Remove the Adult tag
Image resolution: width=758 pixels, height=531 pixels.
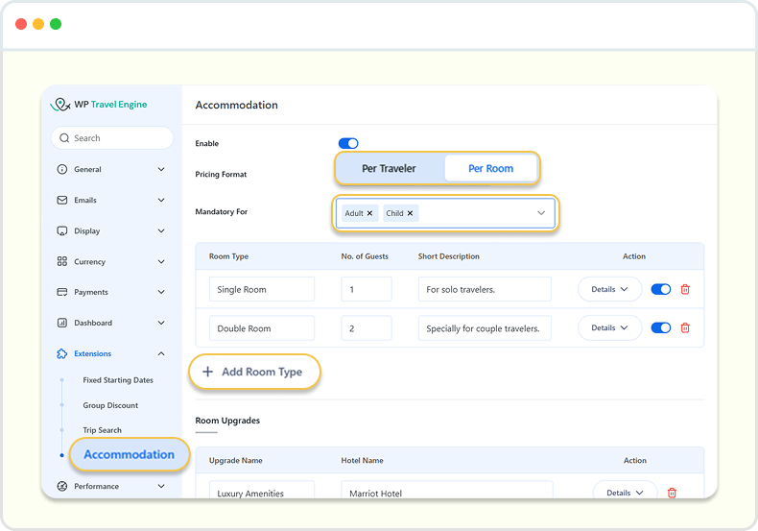[x=369, y=213]
